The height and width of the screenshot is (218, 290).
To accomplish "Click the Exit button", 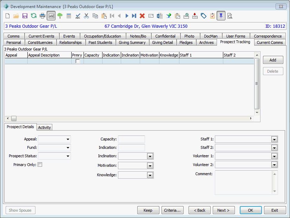I will (275, 210).
